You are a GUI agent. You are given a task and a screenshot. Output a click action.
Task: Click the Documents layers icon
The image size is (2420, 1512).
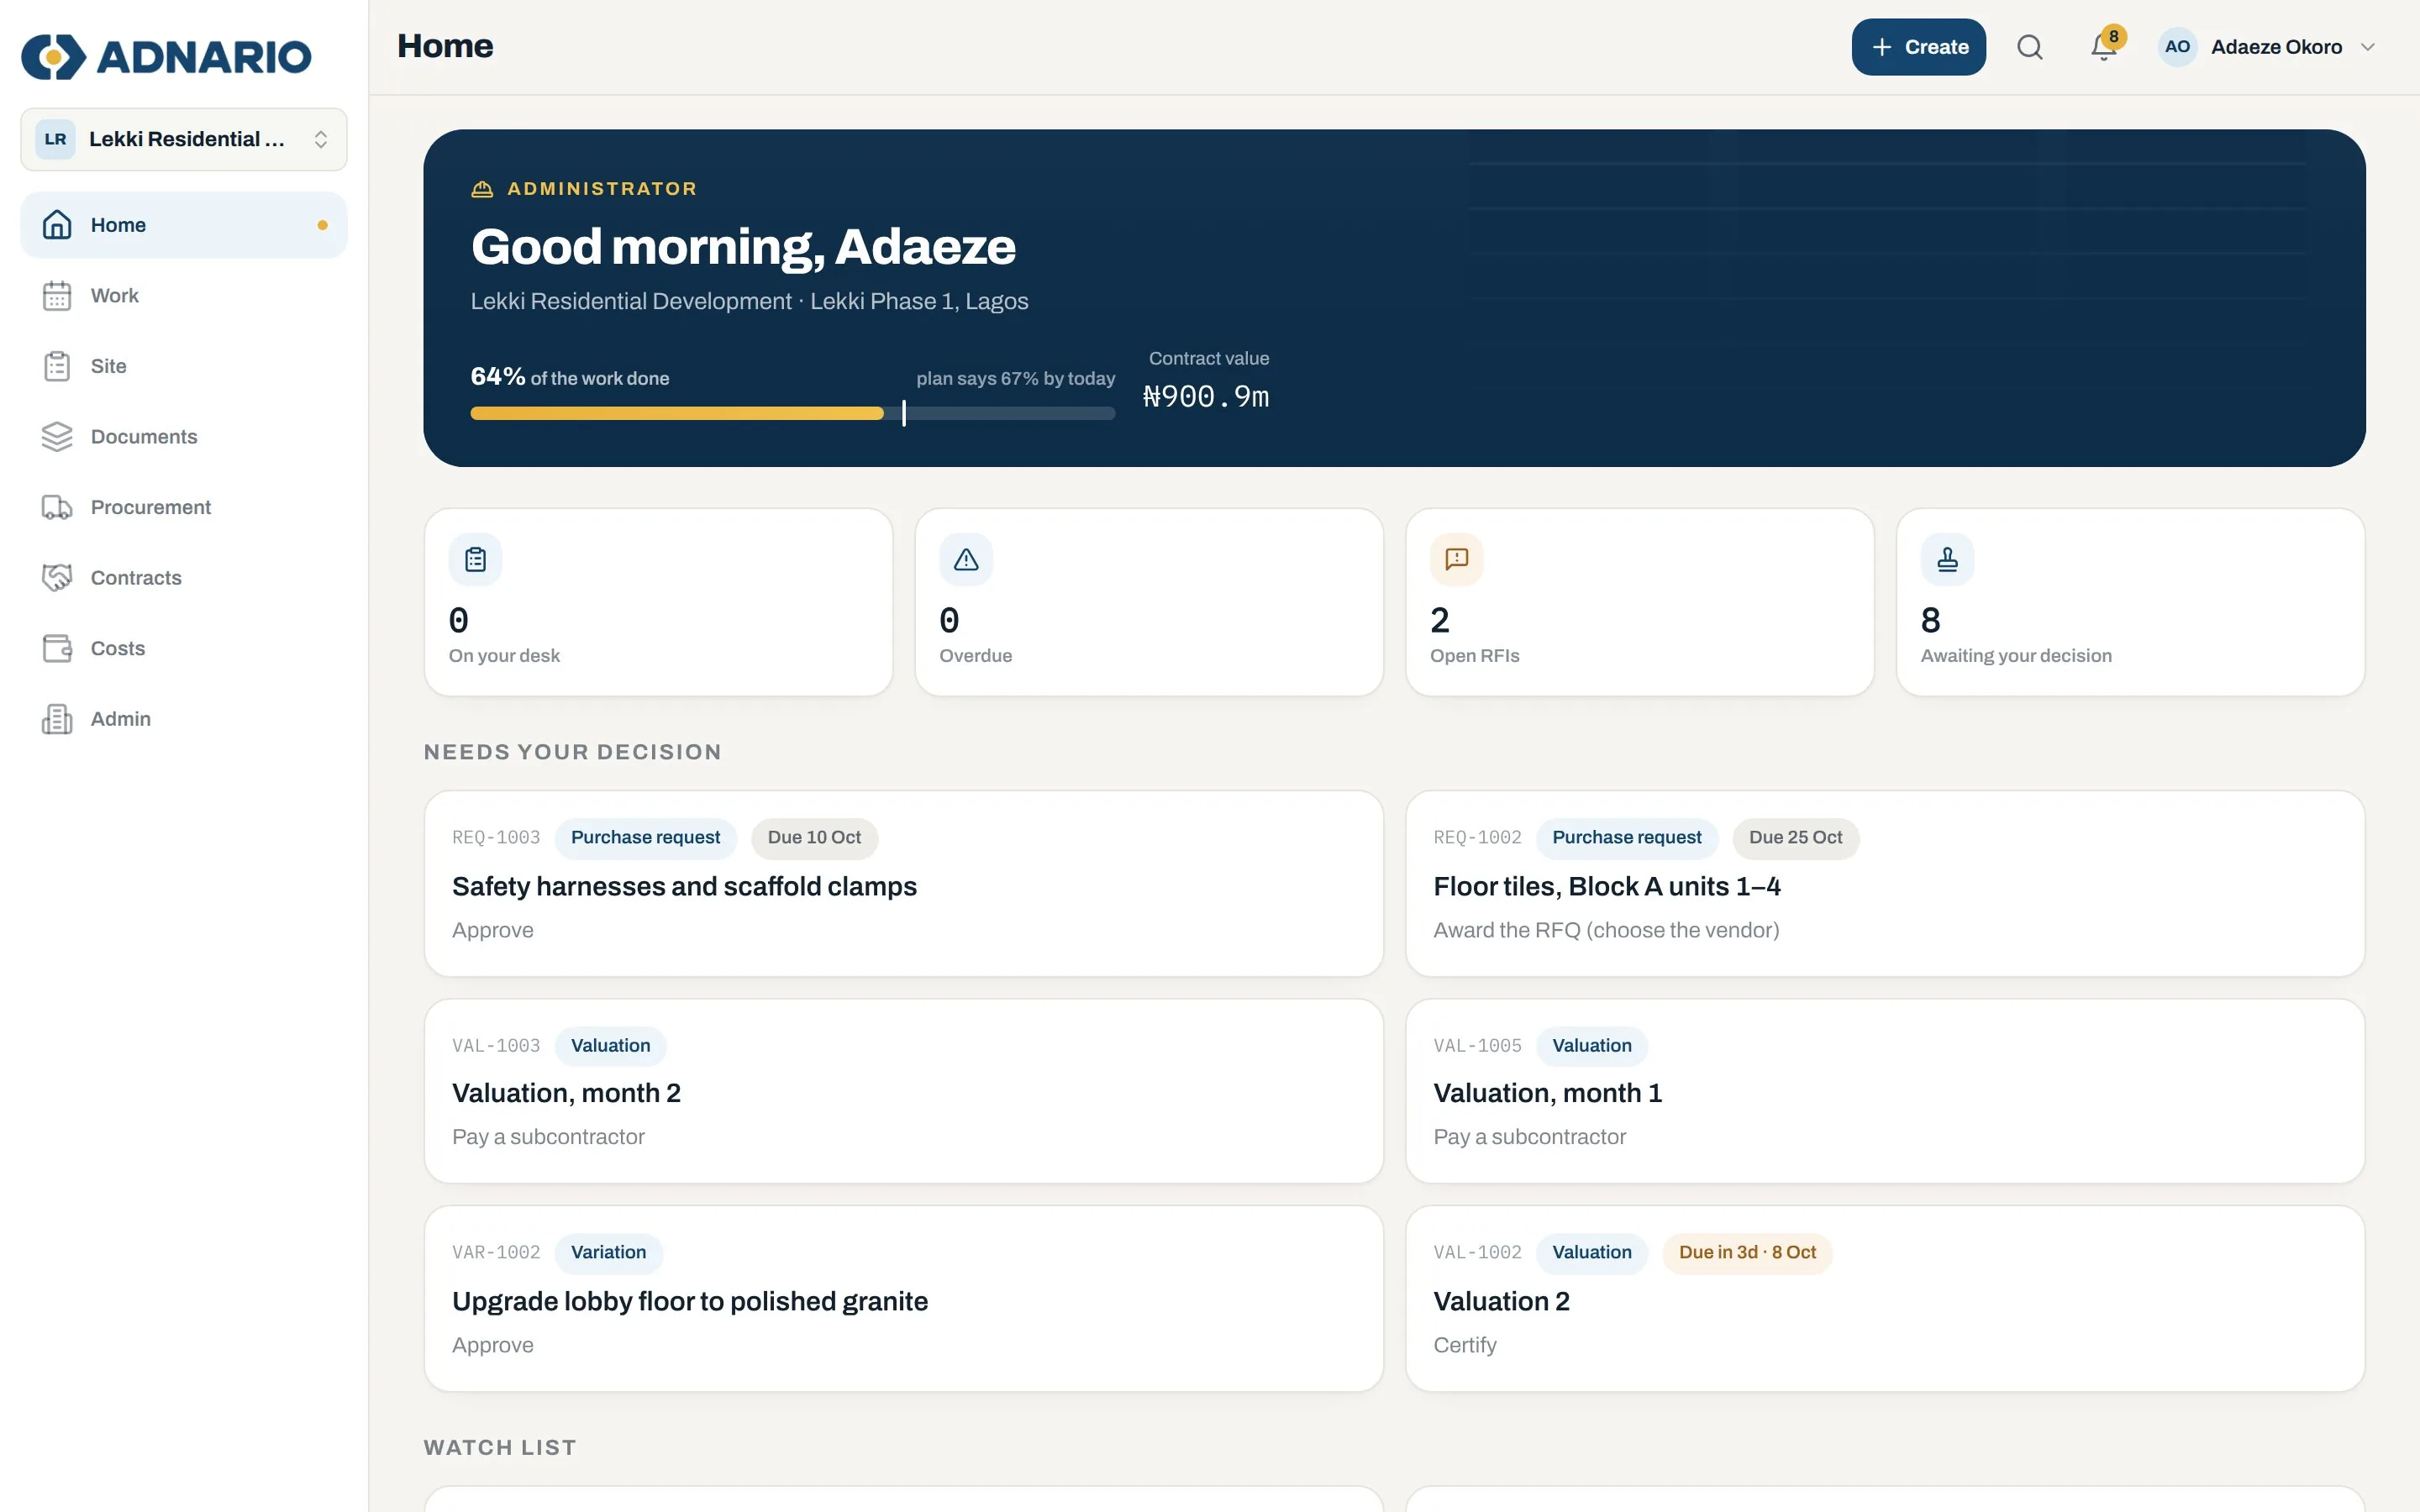tap(57, 437)
